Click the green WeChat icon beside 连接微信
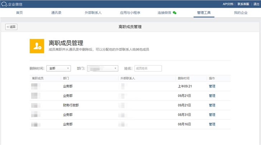Screen dimensions: 261x145 (x=175, y=13)
